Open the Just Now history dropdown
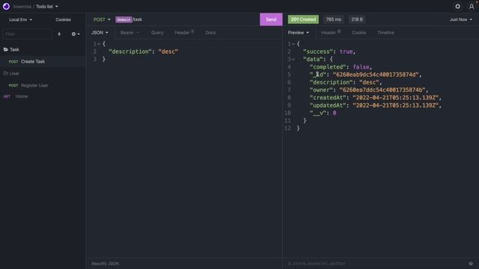The height and width of the screenshot is (269, 479). pyautogui.click(x=461, y=19)
